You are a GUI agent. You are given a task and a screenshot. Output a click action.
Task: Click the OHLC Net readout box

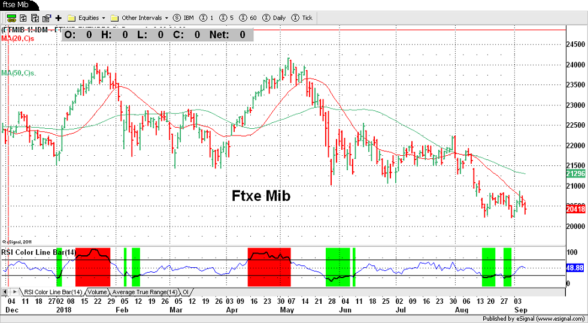tap(157, 35)
